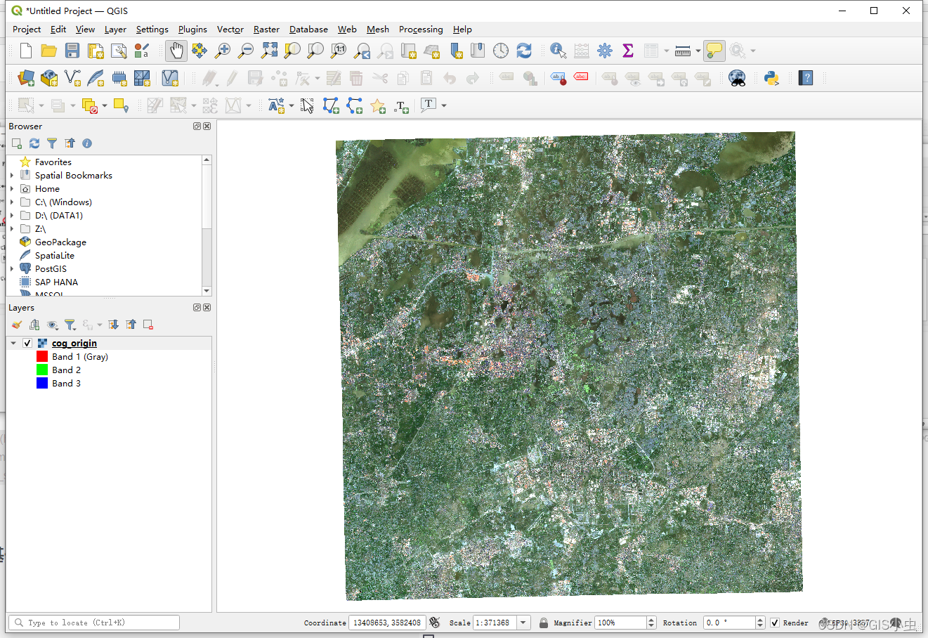
Task: Click the Zoom In magnifier tool
Action: click(223, 51)
